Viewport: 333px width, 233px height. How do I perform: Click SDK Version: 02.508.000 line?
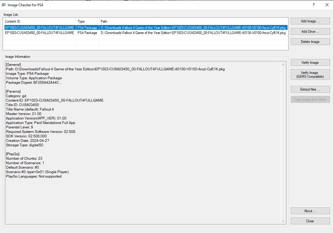click(26, 136)
